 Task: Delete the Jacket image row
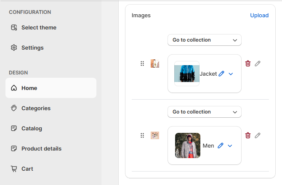coord(248,63)
